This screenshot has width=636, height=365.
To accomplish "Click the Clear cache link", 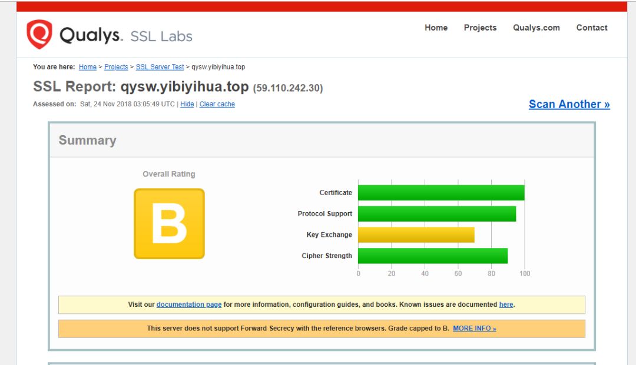I will (x=217, y=104).
